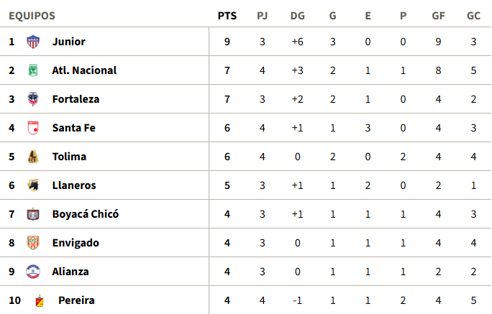This screenshot has height=314, width=492.
Task: Click the Llaneros team logo
Action: point(33,185)
